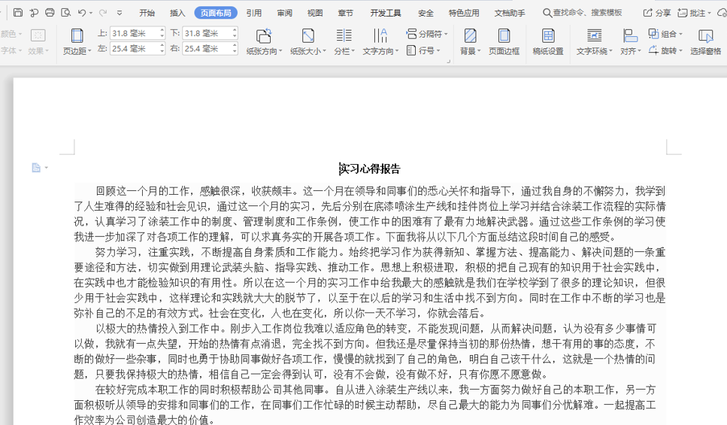727x425 pixels.
Task: Select the 页面布局 tab
Action: pyautogui.click(x=216, y=13)
